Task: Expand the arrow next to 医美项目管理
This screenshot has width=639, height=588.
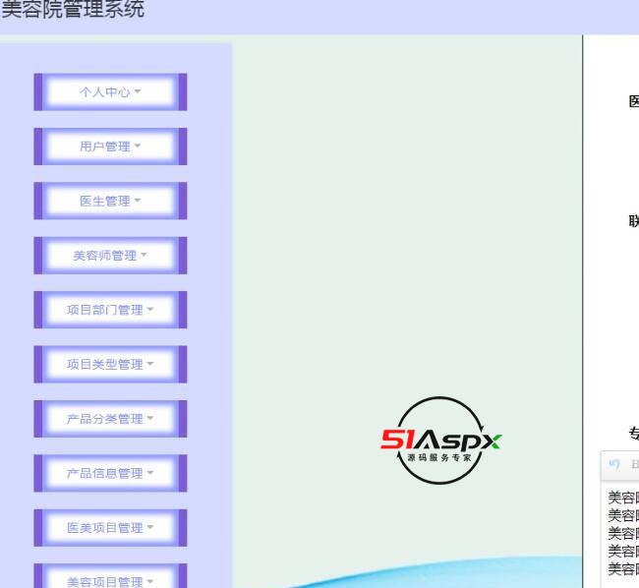Action: click(150, 527)
